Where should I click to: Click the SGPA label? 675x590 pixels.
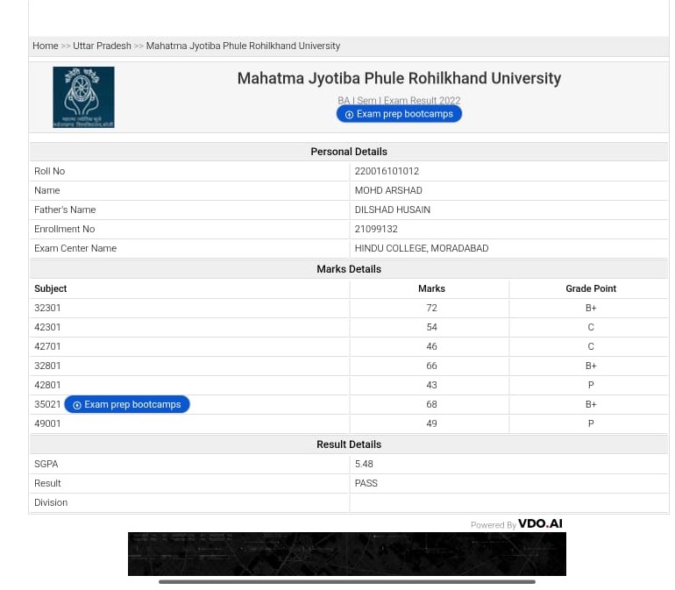pos(46,465)
